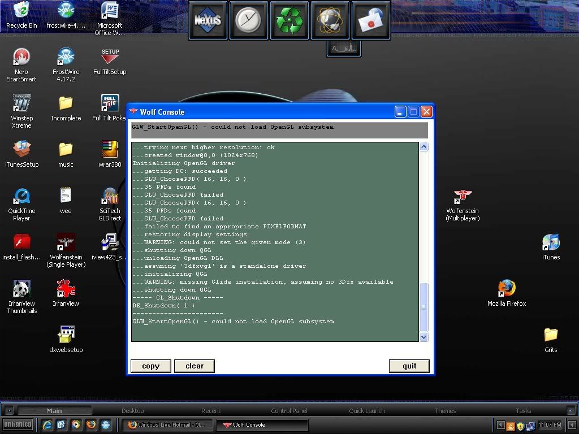Select the FullTiltSetup icon
The image size is (579, 434).
(110, 62)
